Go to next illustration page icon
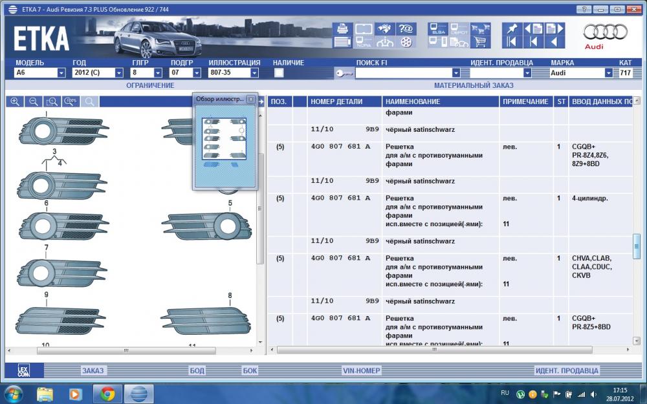Viewport: 647px width, 404px height. (x=554, y=29)
